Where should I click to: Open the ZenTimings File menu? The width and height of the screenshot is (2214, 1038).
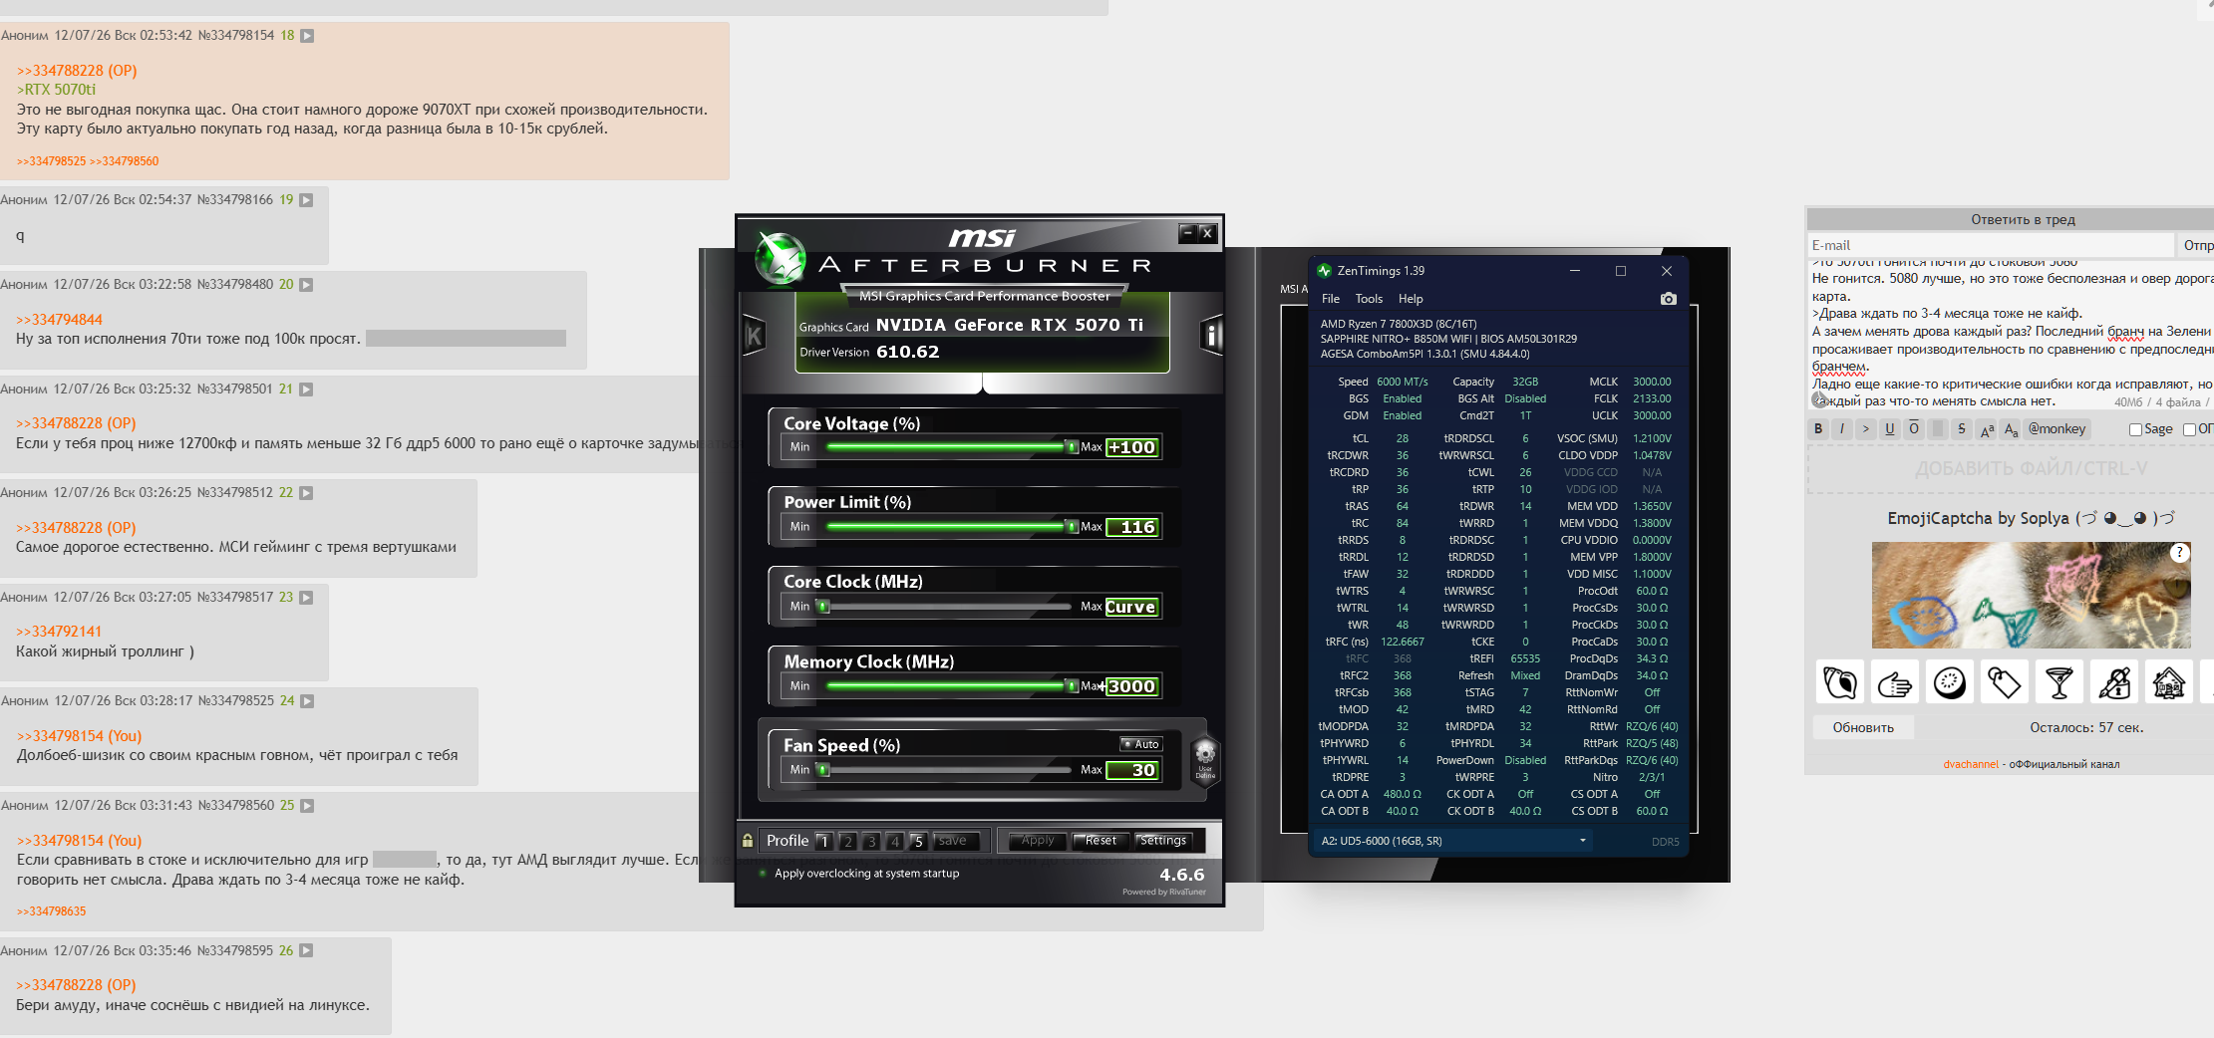pyautogui.click(x=1331, y=299)
